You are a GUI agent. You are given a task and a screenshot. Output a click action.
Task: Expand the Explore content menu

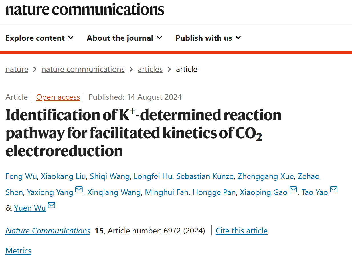(x=40, y=38)
